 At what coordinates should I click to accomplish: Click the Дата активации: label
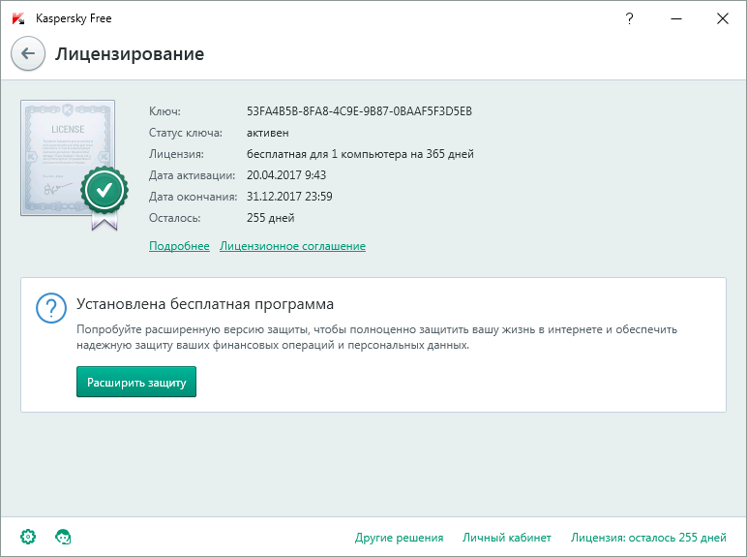click(x=192, y=175)
